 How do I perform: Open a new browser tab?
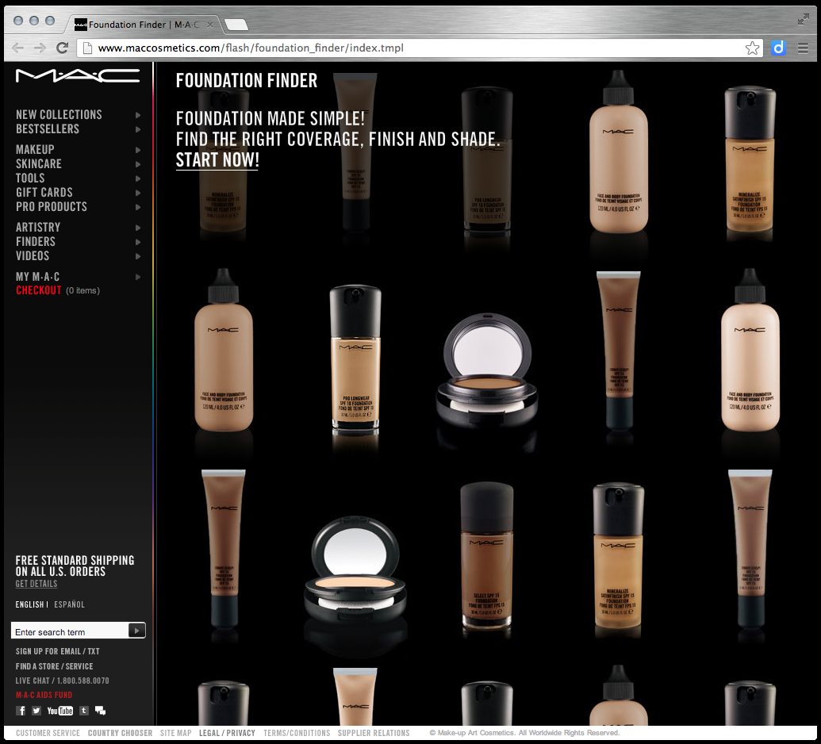click(236, 24)
